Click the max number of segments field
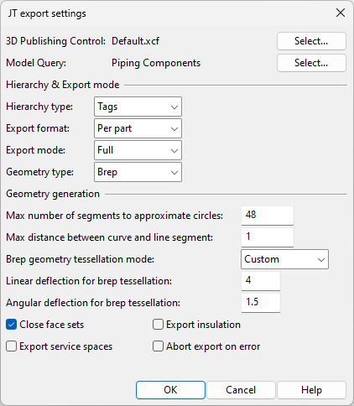354x406 pixels. click(268, 216)
